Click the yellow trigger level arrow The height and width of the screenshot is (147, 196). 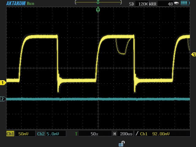(x=193, y=54)
